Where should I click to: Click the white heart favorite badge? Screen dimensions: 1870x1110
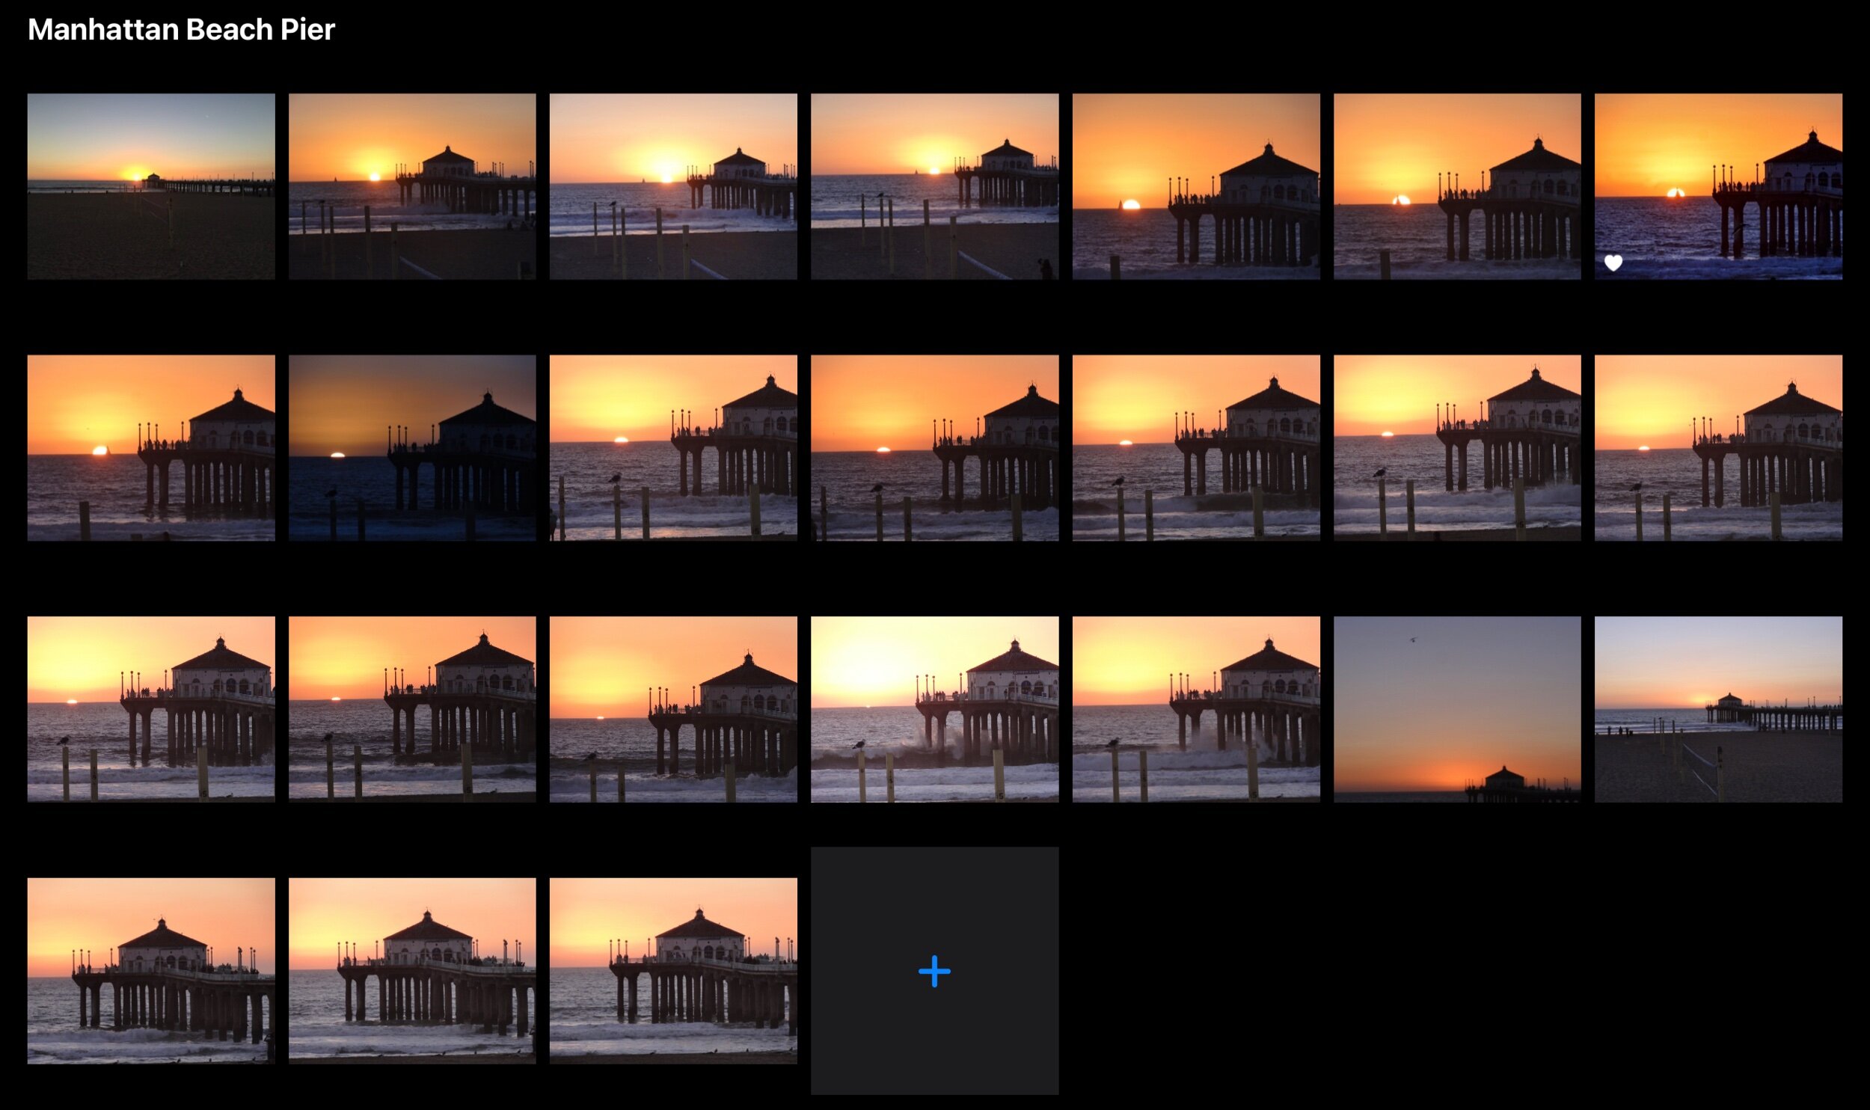pyautogui.click(x=1613, y=263)
